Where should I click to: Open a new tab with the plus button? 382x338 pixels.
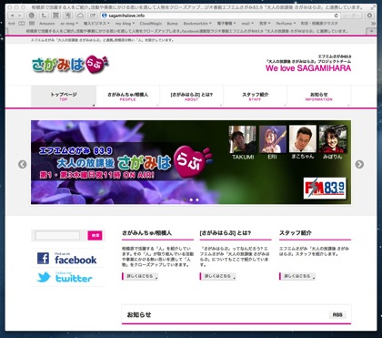[x=371, y=31]
